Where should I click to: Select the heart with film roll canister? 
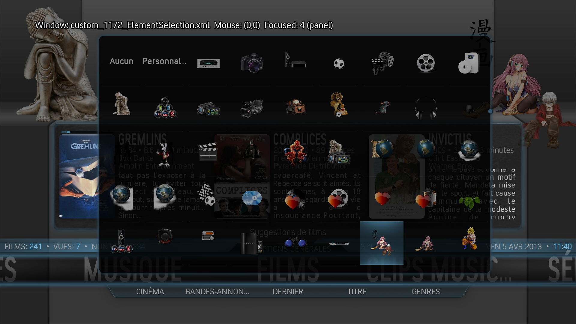click(426, 198)
